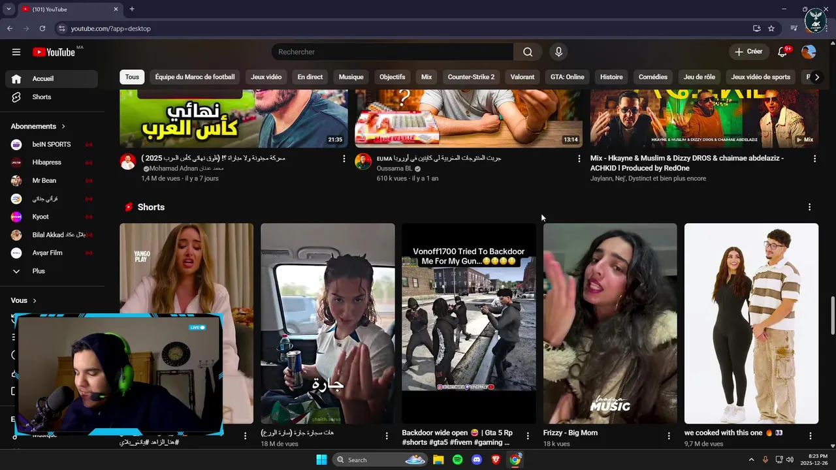Click the Oussama BL channel name
836x470 pixels.
pos(394,168)
